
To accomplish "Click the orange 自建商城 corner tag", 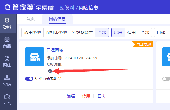I will (x=143, y=44).
